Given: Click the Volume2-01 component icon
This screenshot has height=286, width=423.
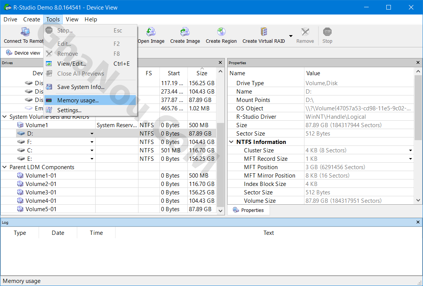Looking at the screenshot, I should coord(20,184).
